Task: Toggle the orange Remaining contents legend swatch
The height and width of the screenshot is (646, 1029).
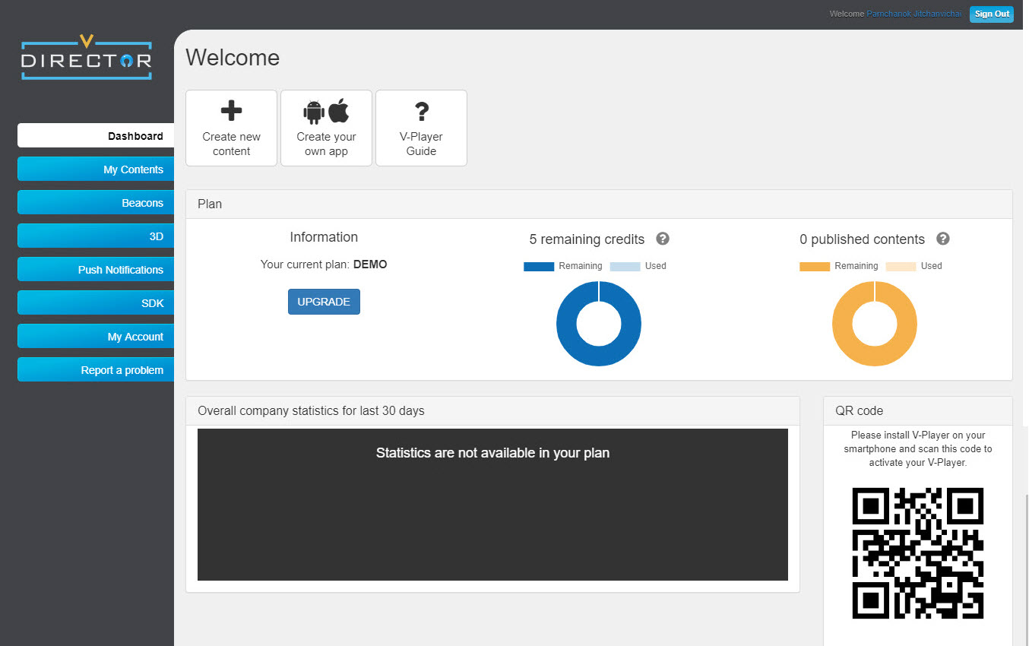Action: [x=815, y=266]
